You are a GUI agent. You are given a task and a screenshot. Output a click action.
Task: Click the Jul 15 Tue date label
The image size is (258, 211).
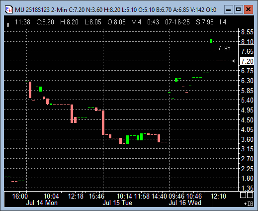[x=117, y=203]
